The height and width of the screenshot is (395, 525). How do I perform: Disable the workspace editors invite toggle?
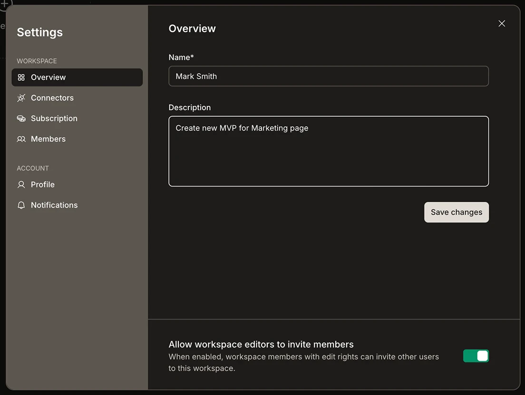tap(476, 356)
